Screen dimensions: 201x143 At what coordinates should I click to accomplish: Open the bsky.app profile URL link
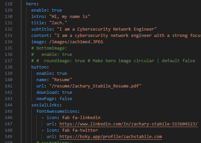point(110,137)
